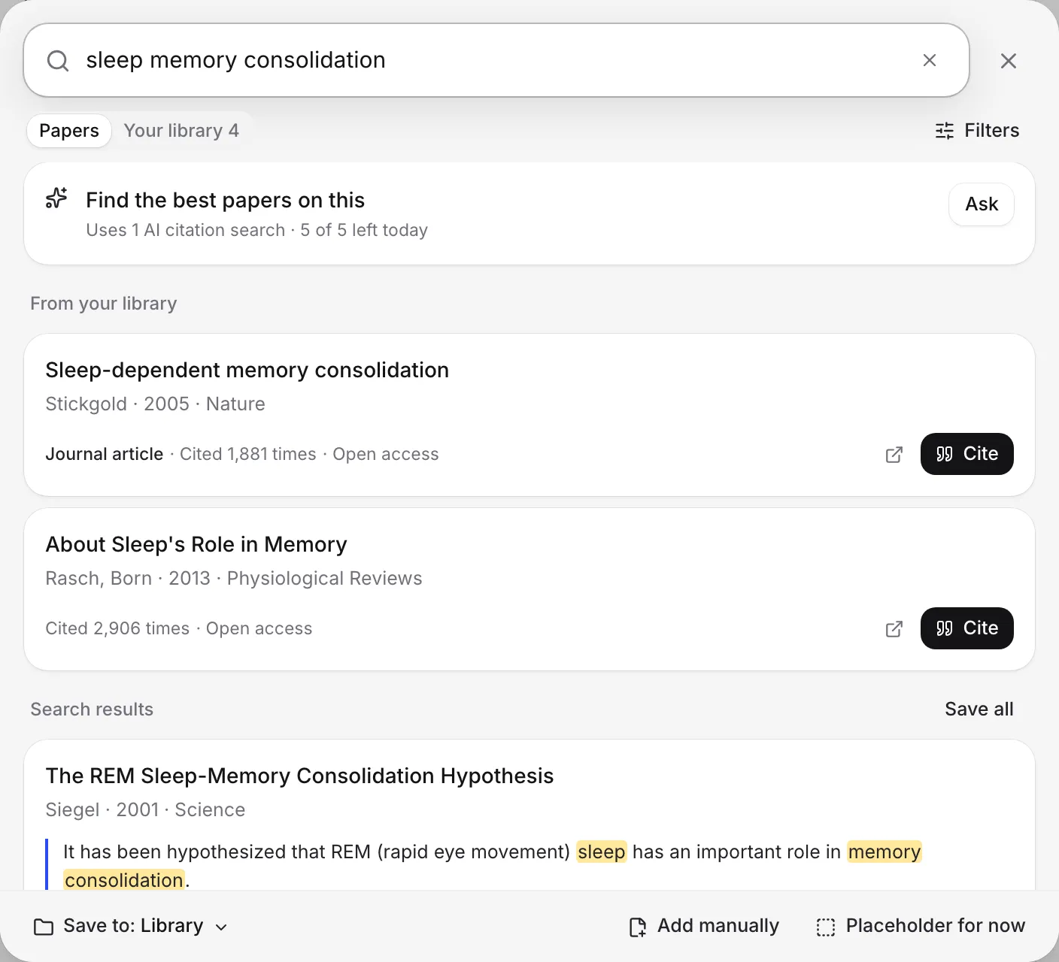Click Cited 2,906 times text
1059x962 pixels.
pos(117,628)
